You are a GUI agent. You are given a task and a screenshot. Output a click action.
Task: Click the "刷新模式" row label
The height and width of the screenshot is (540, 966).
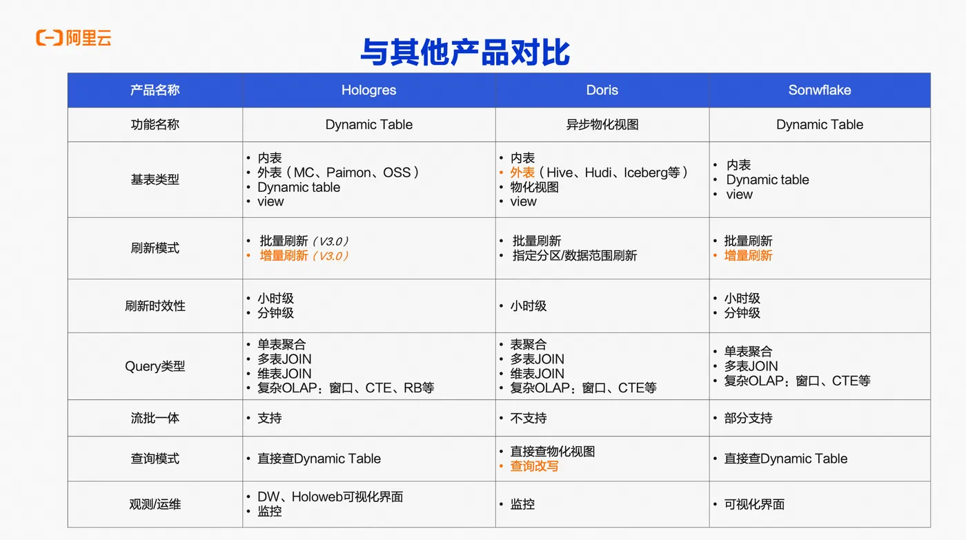[x=155, y=248]
